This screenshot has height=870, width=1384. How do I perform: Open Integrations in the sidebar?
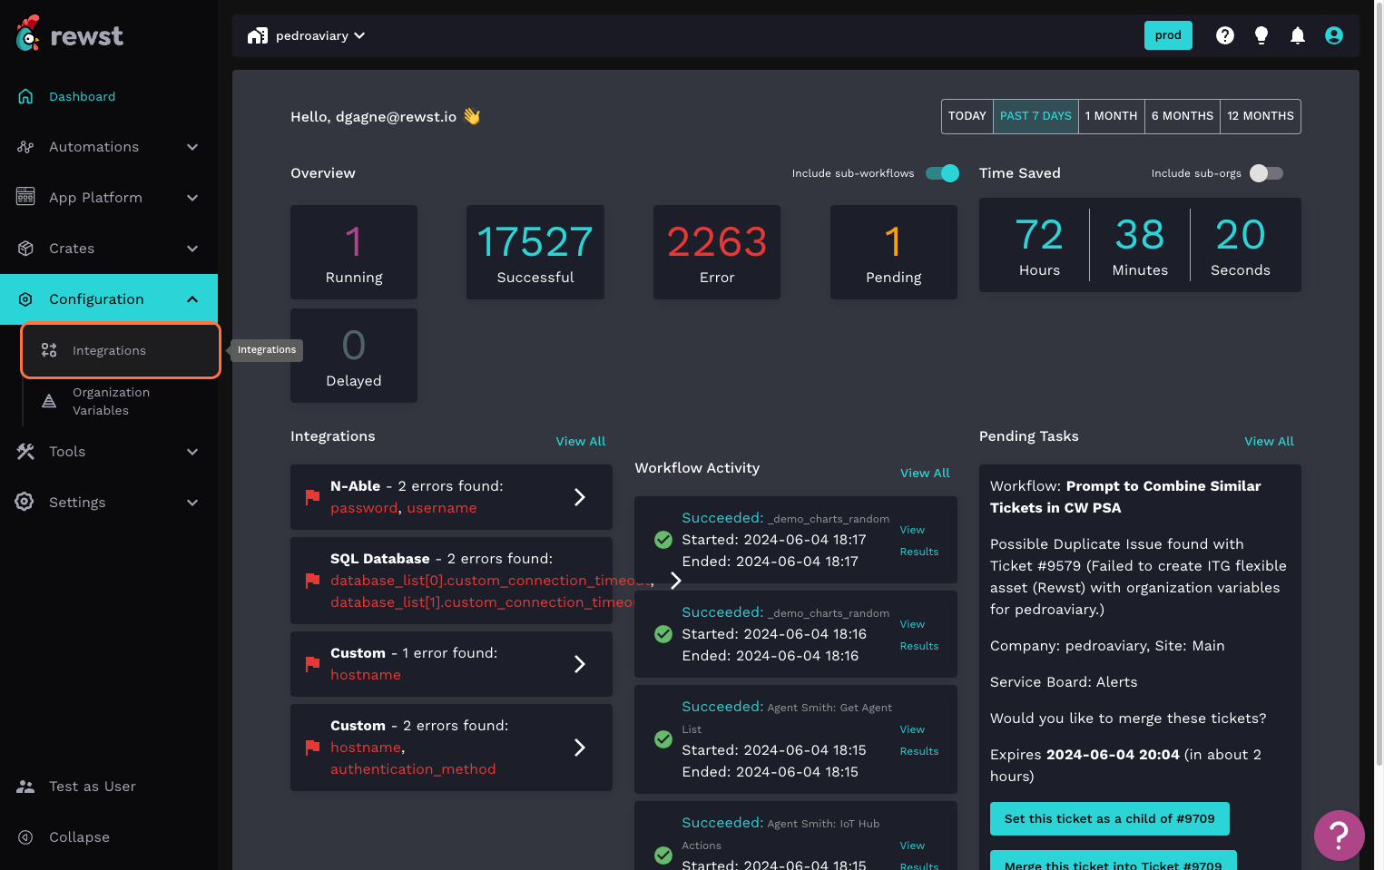click(x=109, y=351)
